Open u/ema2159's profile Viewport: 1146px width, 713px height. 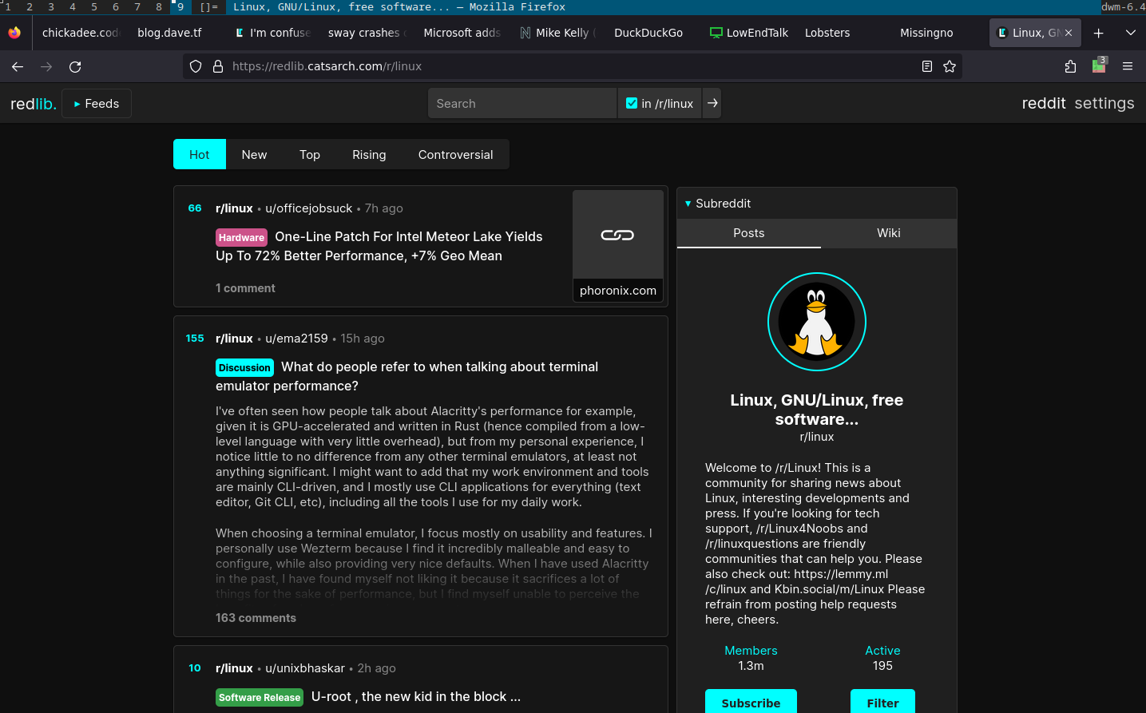[297, 338]
